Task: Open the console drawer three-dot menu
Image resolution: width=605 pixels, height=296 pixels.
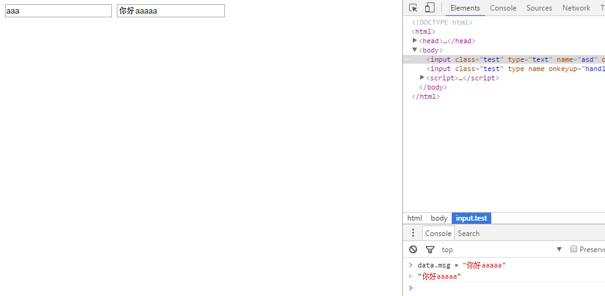Action: tap(413, 233)
